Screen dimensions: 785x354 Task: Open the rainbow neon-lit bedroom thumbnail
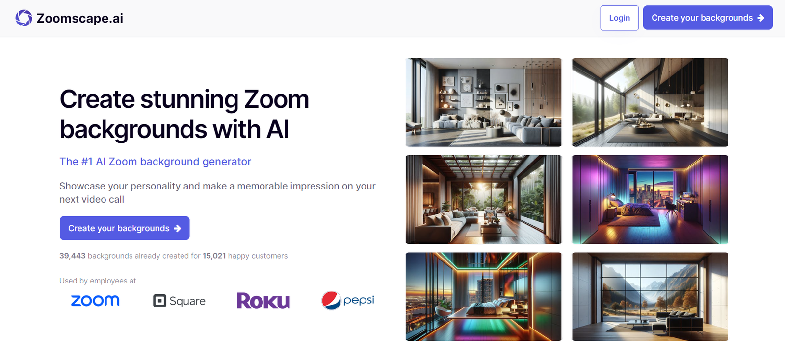pyautogui.click(x=483, y=296)
